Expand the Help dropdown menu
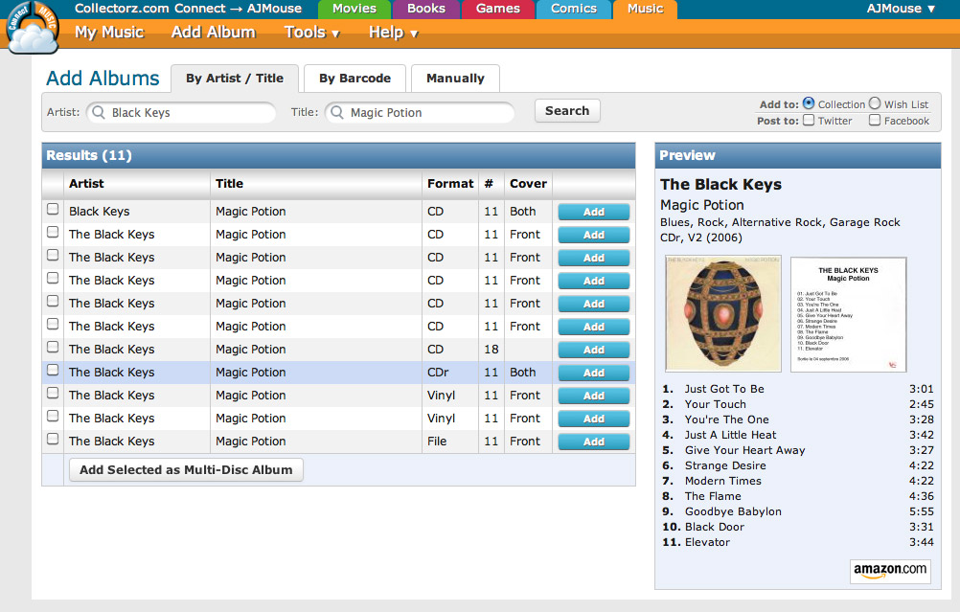This screenshot has height=612, width=960. click(393, 33)
